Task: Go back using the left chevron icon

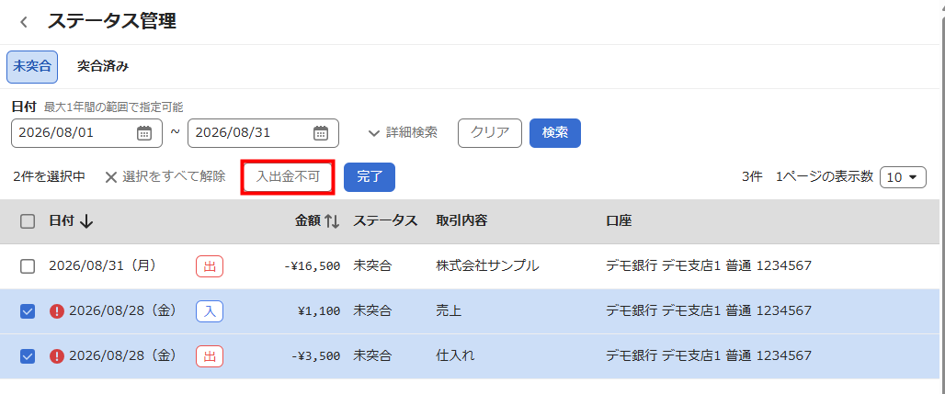Action: coord(24,22)
